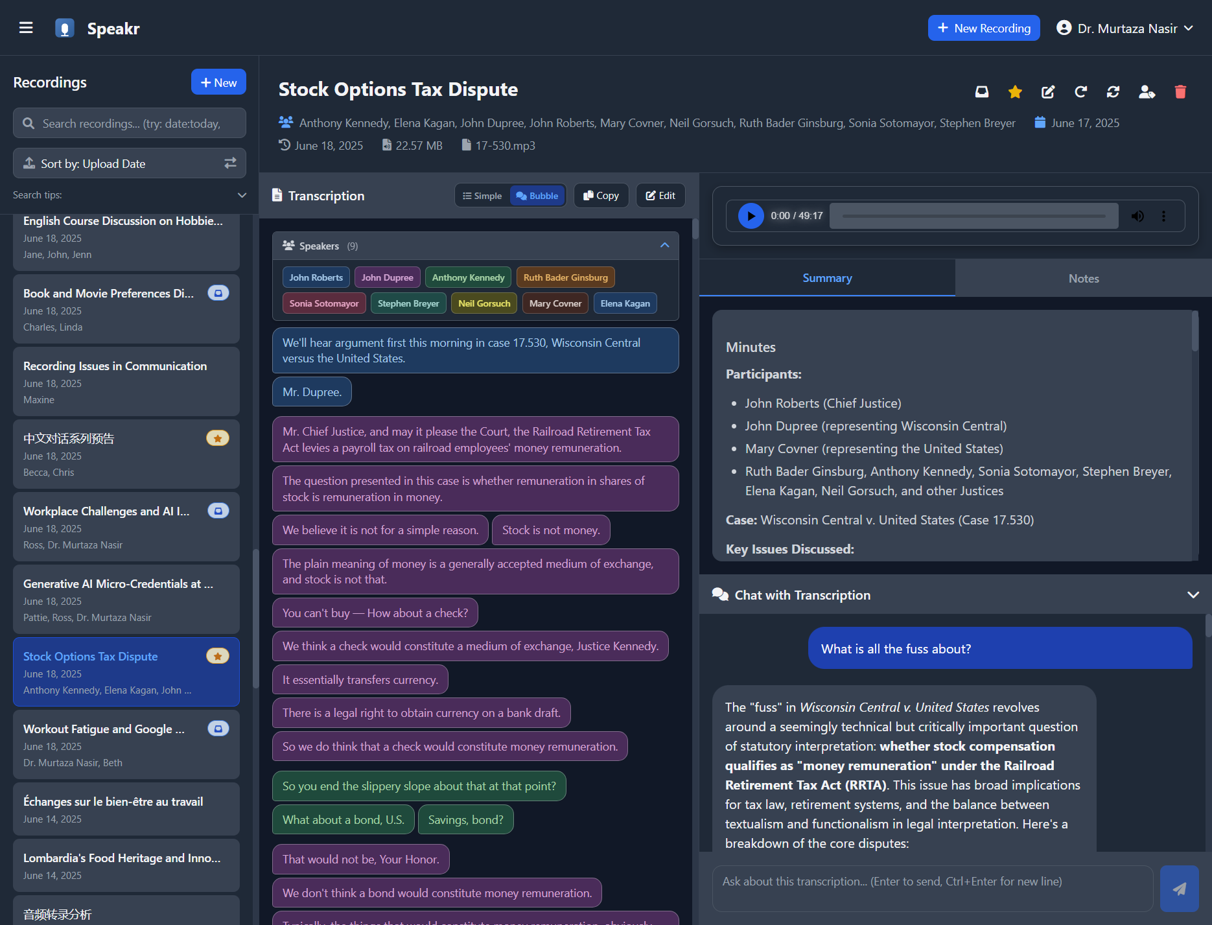Switch transcription to Simple view
Viewport: 1212px width, 925px height.
coord(482,196)
